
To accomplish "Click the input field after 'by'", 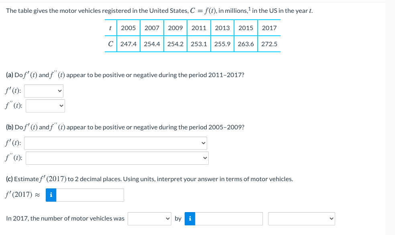I will (x=229, y=219).
